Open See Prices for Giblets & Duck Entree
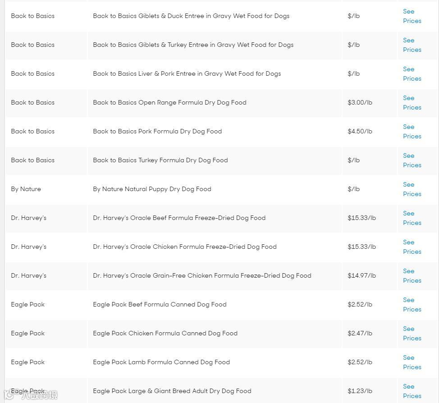 click(412, 16)
